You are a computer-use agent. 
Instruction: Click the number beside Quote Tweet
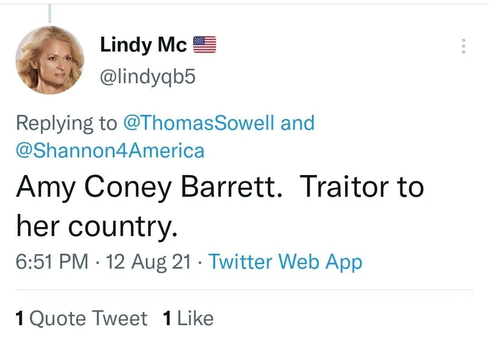[x=19, y=318]
